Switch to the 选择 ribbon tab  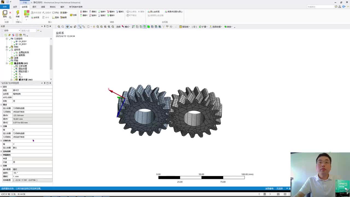(x=43, y=7)
